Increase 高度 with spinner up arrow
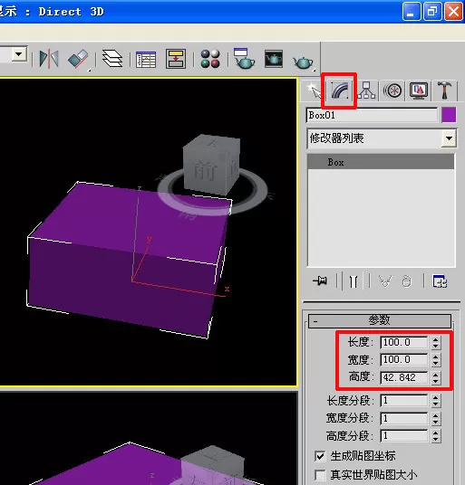Screen dimensions: 465x485 [436, 375]
